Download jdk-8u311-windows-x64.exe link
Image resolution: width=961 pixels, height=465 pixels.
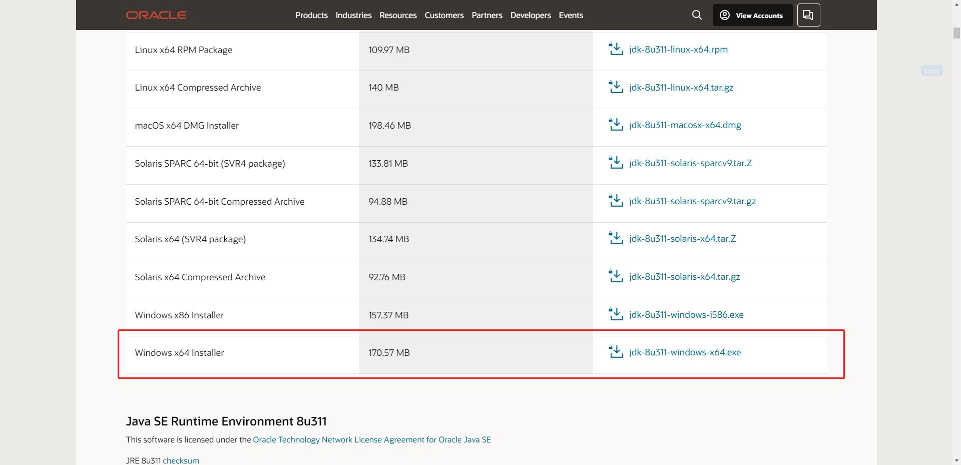685,352
